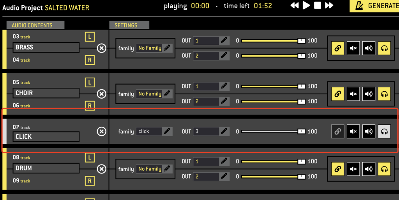This screenshot has height=200, width=399.
Task: Fast forward with the double-right arrow button
Action: coord(329,5)
